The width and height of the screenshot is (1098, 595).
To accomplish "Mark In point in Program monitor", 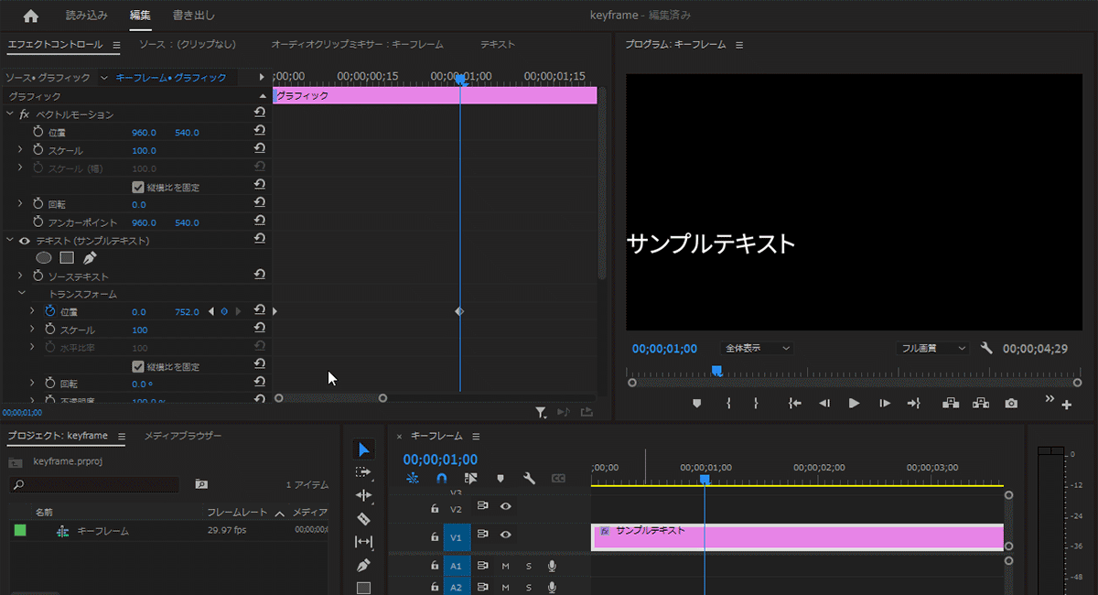I will point(728,403).
